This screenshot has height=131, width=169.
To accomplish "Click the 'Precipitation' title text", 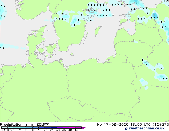I will click(x=11, y=125).
